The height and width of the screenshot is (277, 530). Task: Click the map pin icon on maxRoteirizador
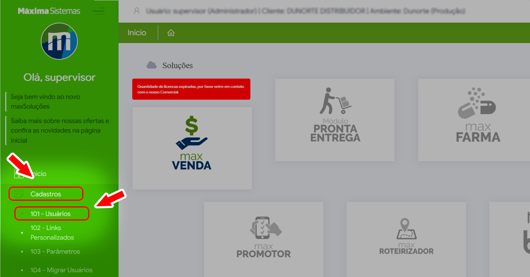(406, 229)
